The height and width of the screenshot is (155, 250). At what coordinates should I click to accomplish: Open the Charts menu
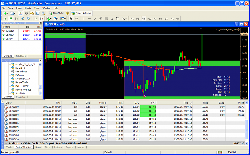point(28,8)
